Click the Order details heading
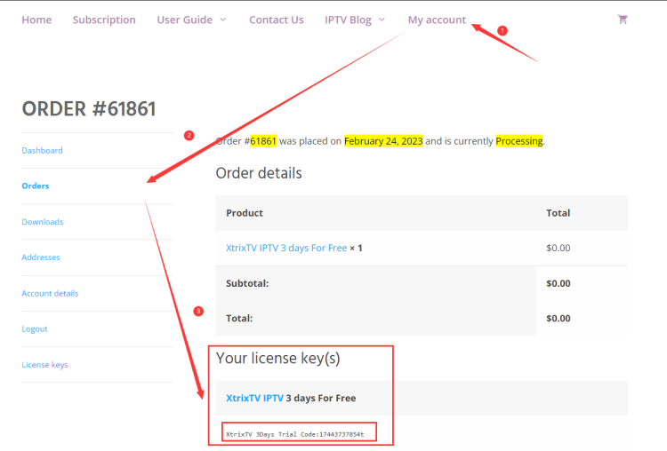667x451 pixels. 259,173
